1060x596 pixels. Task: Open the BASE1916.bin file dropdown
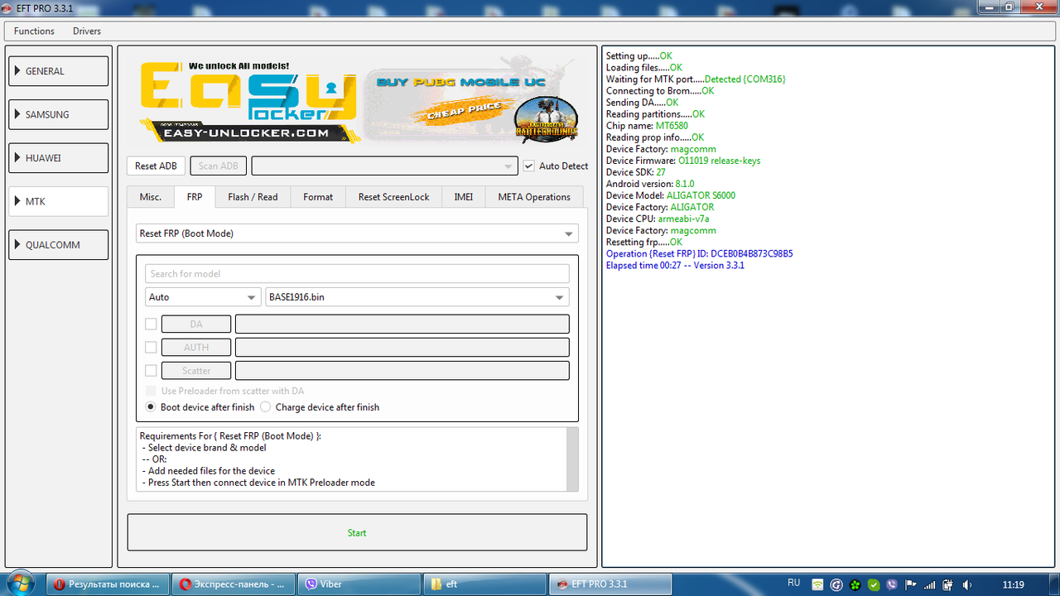click(x=417, y=297)
